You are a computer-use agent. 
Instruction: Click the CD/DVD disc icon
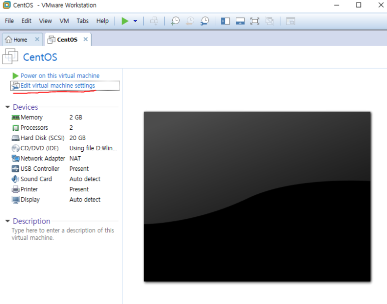[x=16, y=148]
